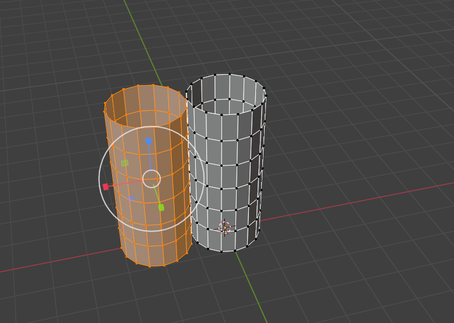
Task: Click the green Y-axis gizmo handle
Action: (x=161, y=207)
